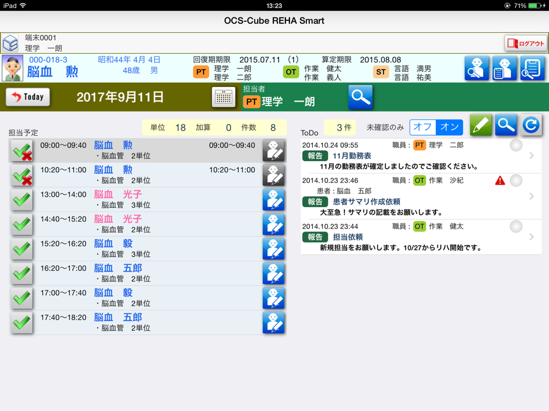Open the edit icon for the 09:00 appointment

pos(273,152)
